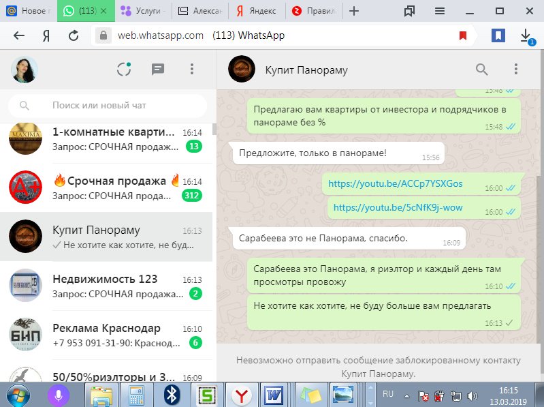Open Срочная продажа chat

click(106, 188)
